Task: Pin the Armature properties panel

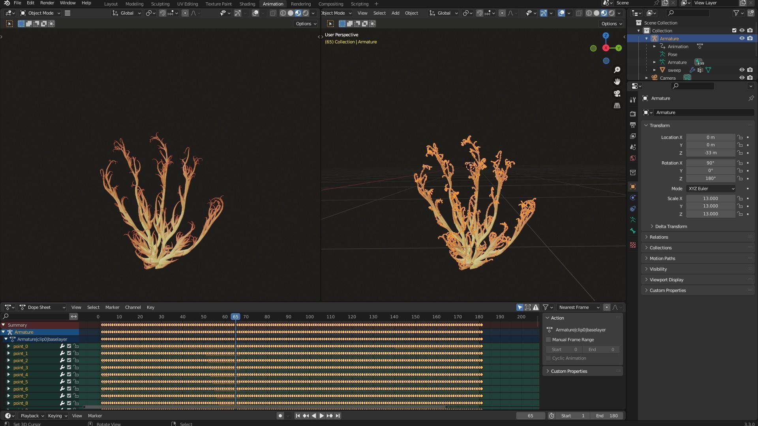Action: (x=751, y=98)
